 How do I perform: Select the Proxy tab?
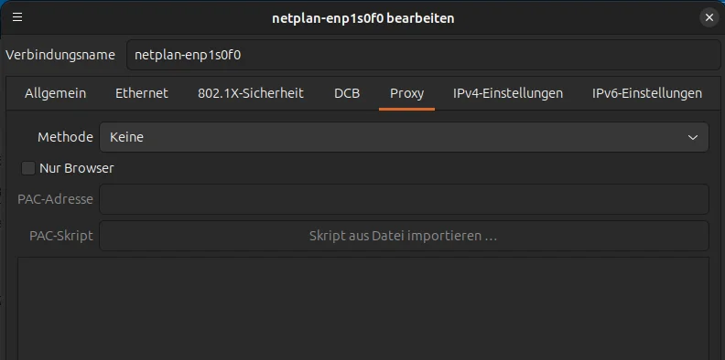[x=406, y=93]
